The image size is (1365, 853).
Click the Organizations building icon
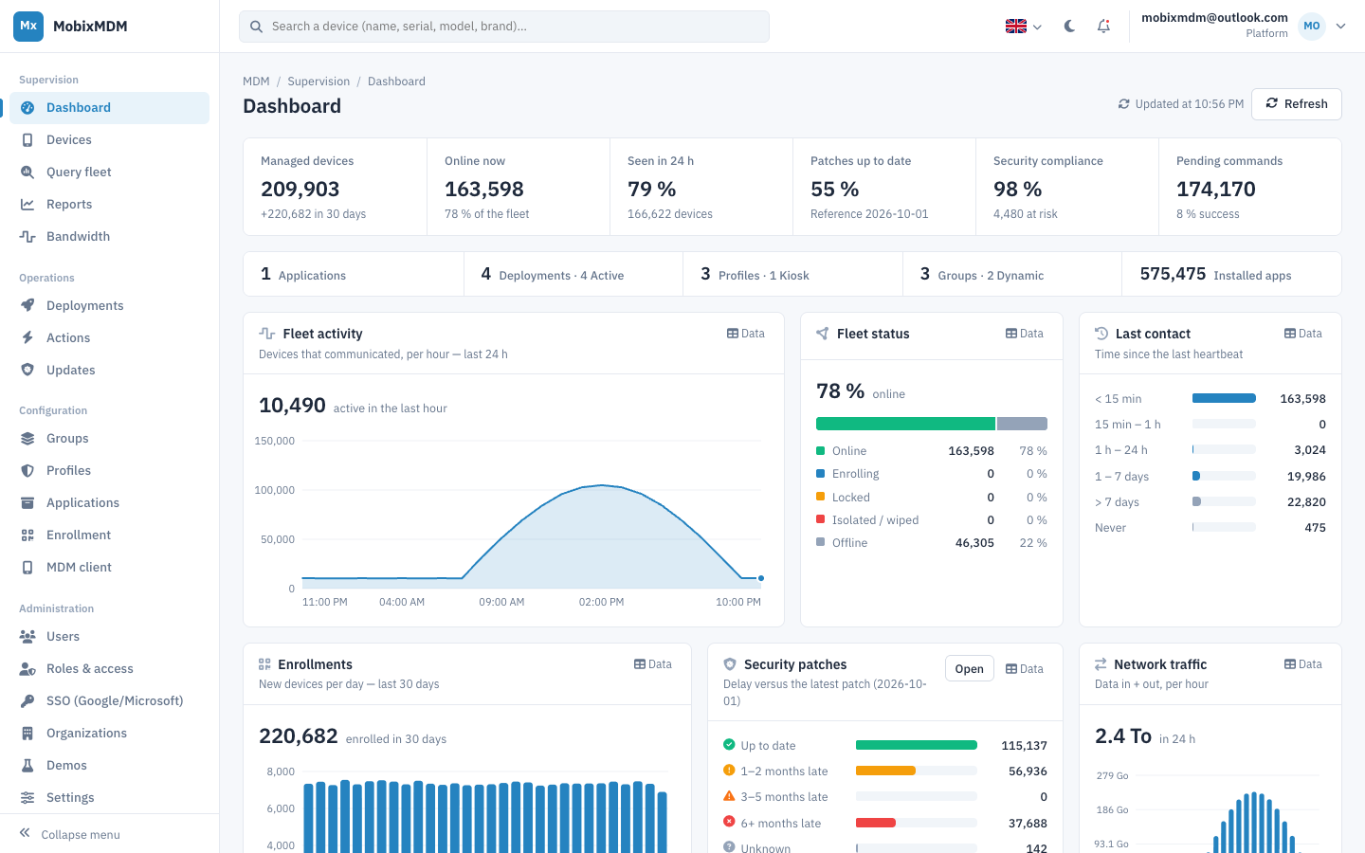pos(27,734)
